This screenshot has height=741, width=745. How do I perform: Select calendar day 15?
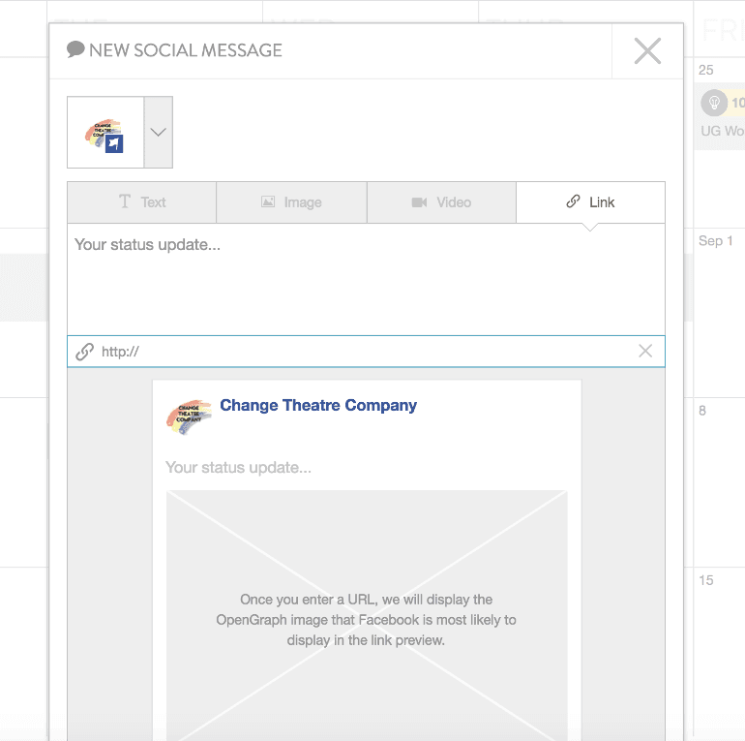pyautogui.click(x=706, y=580)
